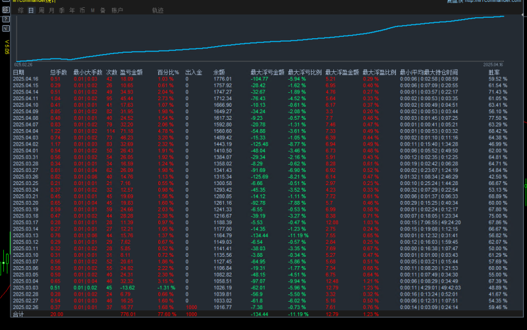Select the 年 yearly statistics tab
This screenshot has height=330, width=527.
(71, 11)
